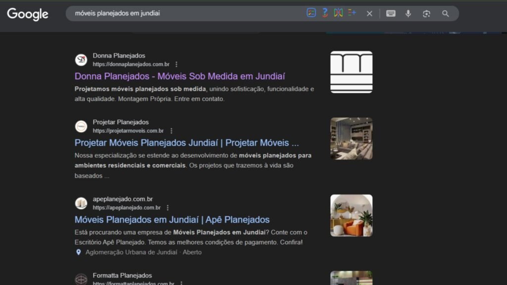Clear the search query with the X

(x=369, y=13)
